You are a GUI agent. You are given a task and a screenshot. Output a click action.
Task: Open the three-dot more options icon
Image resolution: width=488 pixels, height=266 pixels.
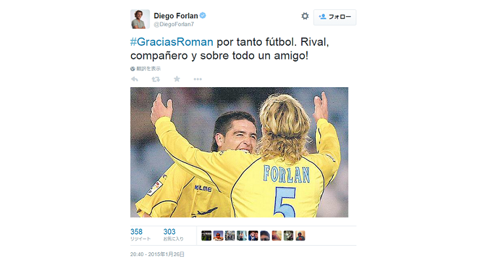(x=198, y=79)
